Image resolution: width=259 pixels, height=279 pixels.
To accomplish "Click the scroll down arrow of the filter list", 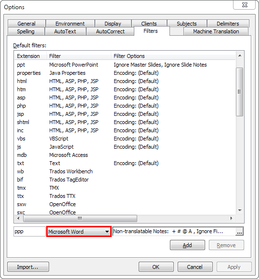I will point(240,210).
